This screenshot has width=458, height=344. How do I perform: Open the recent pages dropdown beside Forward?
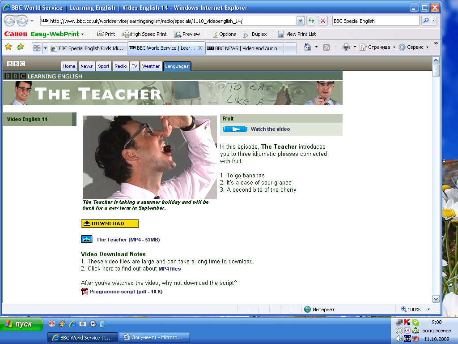coord(32,21)
